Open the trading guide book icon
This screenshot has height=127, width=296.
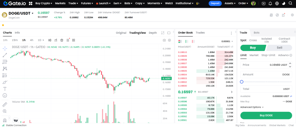(x=271, y=15)
